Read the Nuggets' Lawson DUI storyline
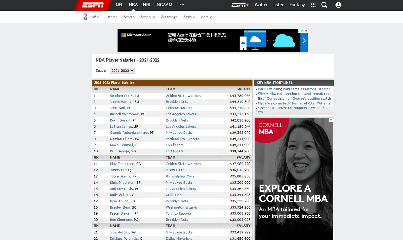 point(292,110)
